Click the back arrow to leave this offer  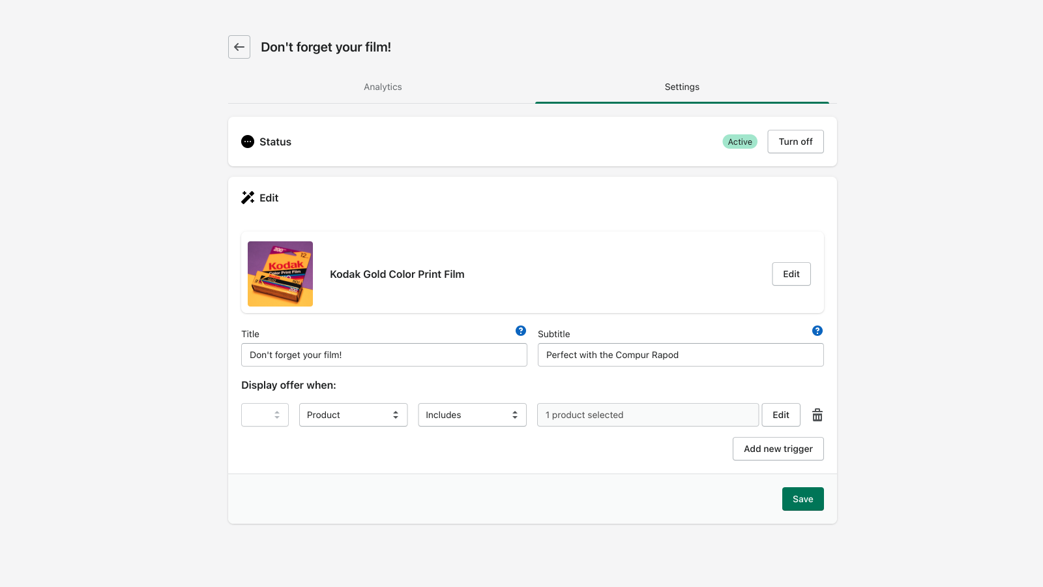coord(239,47)
